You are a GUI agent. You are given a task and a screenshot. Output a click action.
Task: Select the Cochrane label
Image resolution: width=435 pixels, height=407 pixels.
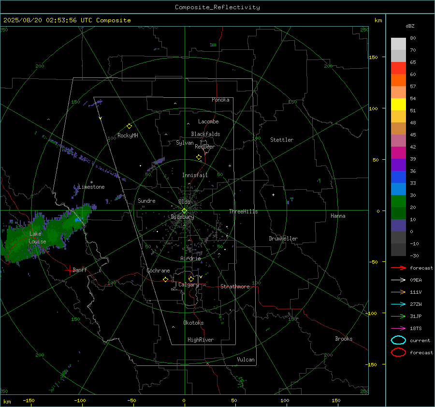[158, 271]
